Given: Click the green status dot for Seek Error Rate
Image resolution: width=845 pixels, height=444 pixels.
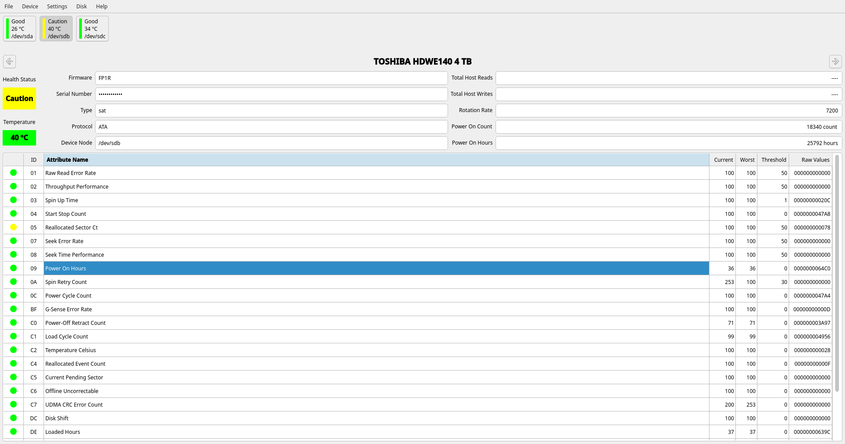Looking at the screenshot, I should 13,241.
